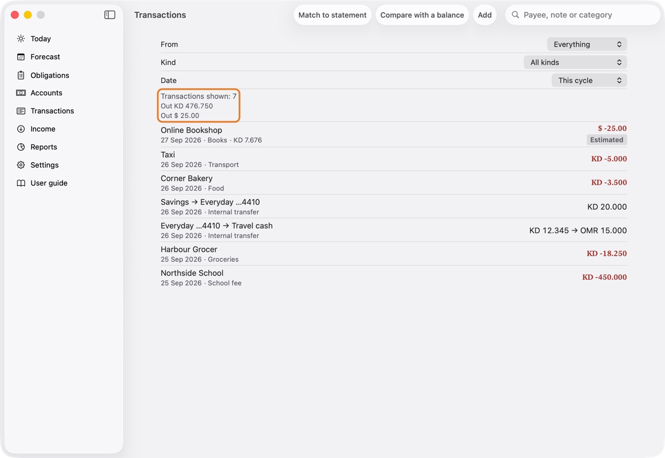Click the 26 Sep 2026 · Food details
This screenshot has height=458, width=665.
192,188
